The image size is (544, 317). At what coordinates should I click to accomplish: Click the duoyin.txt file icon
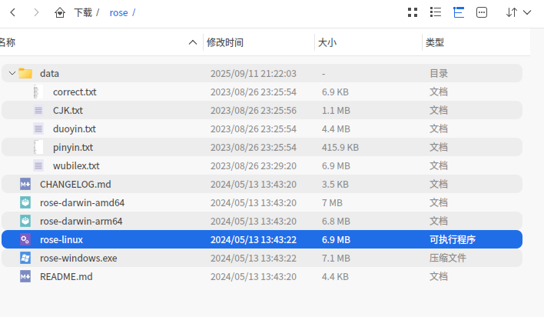(x=38, y=129)
